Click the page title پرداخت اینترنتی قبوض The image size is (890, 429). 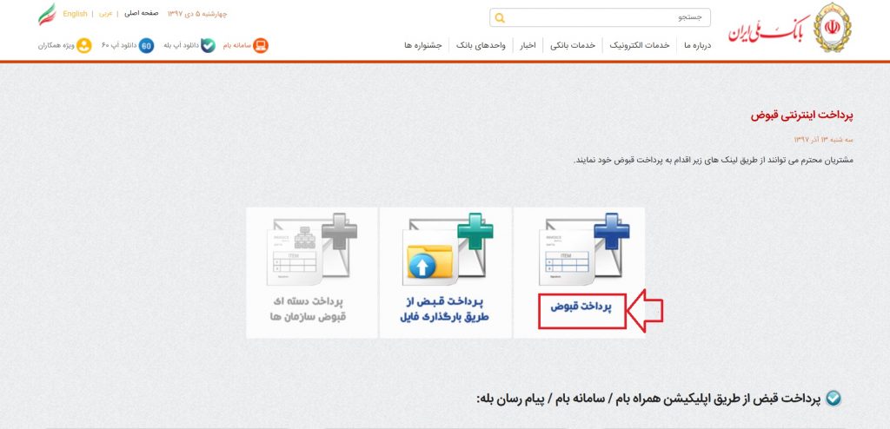pos(802,115)
